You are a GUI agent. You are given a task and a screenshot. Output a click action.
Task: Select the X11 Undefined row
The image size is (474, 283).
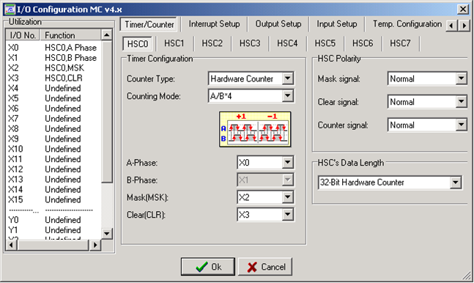[x=53, y=159]
